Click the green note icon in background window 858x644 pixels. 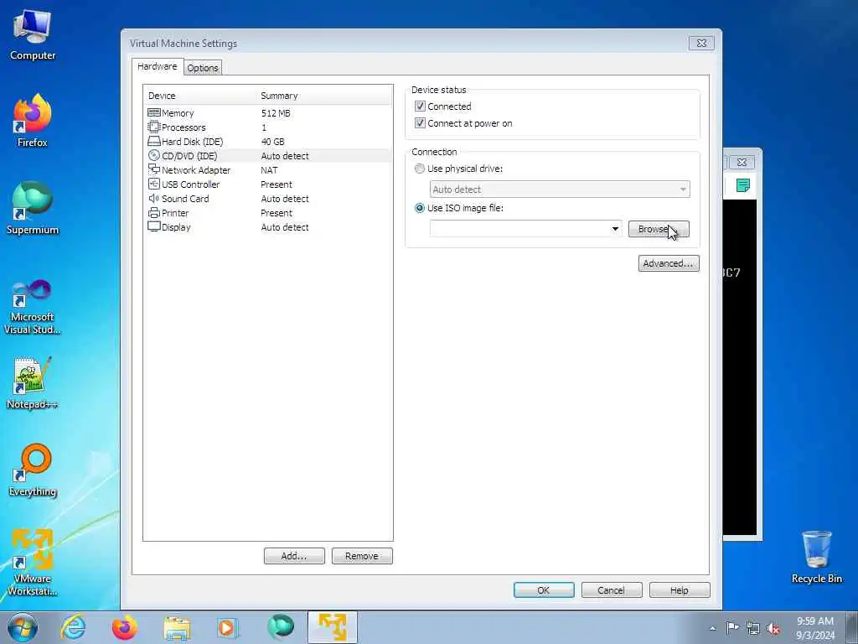[x=742, y=185]
